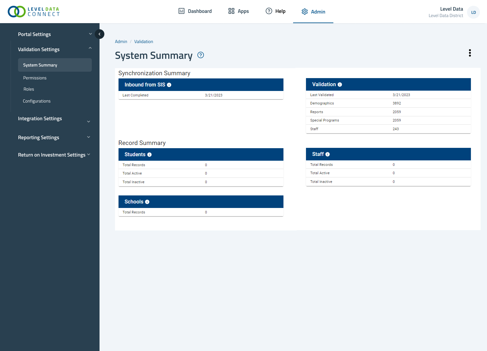
Task: Click the Staff validation count 243
Action: (396, 129)
